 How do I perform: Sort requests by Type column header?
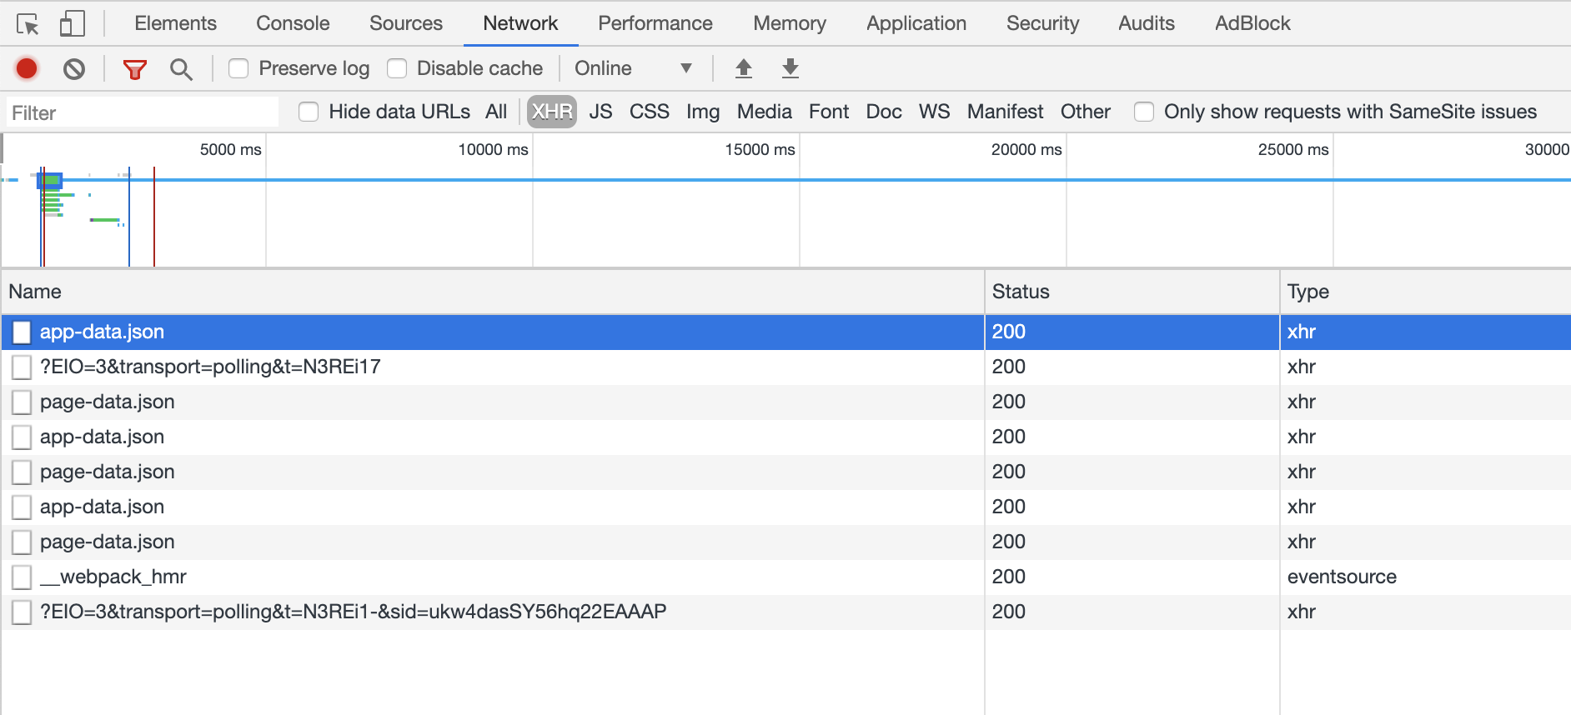[x=1425, y=292]
